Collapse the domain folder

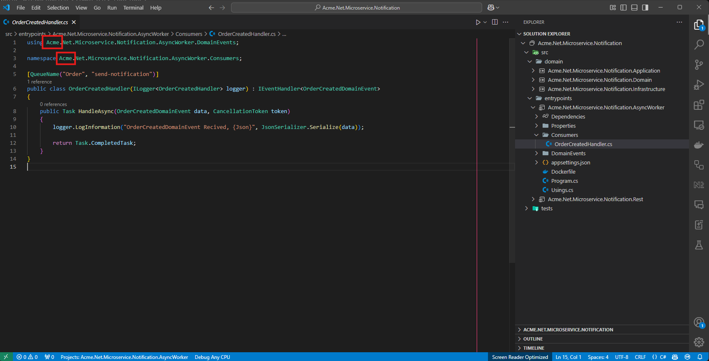pos(530,61)
